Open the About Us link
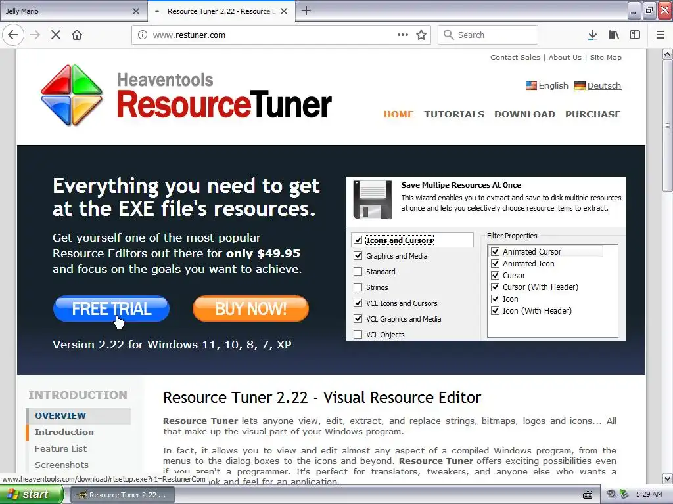The width and height of the screenshot is (673, 504). pos(565,58)
